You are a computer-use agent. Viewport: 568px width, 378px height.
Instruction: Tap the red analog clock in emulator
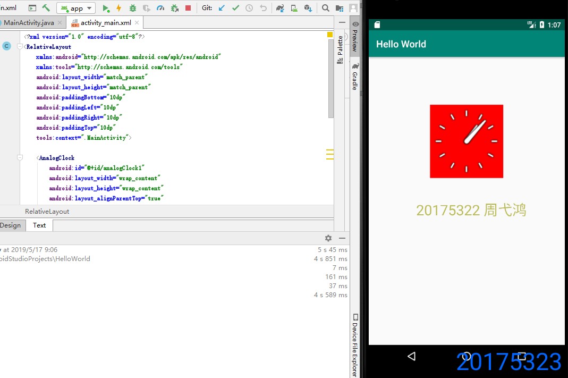click(466, 141)
